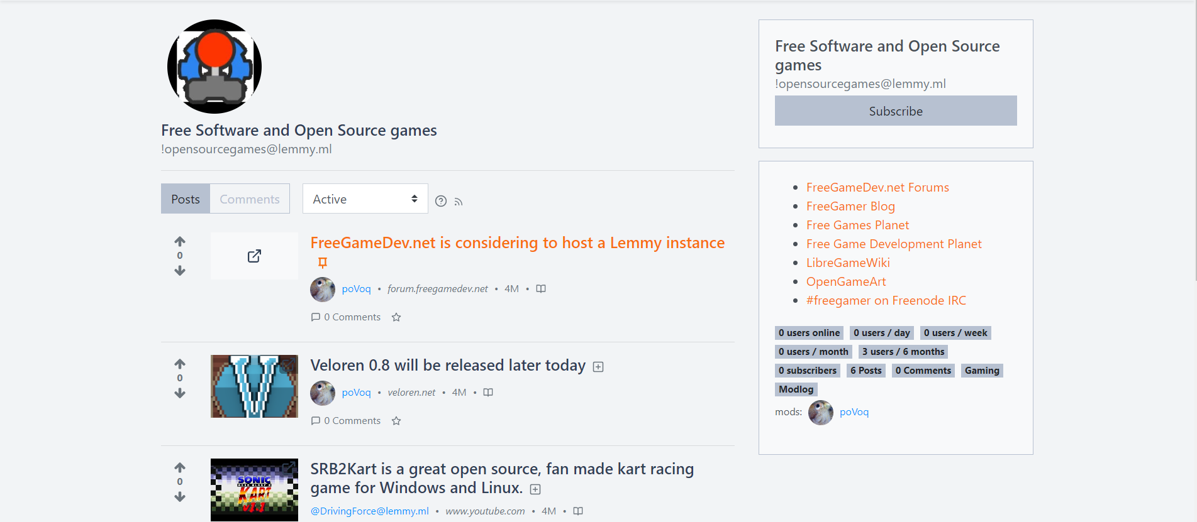
Task: Expand the Veloren 0.8 post preview
Action: [x=598, y=367]
